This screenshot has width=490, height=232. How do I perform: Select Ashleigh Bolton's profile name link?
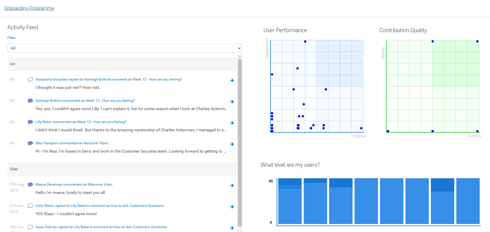pos(96,79)
